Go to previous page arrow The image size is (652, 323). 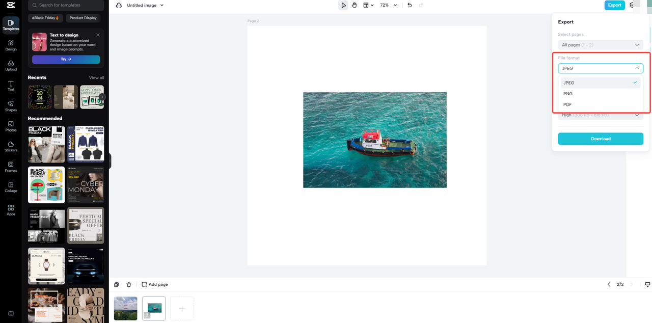pos(608,284)
